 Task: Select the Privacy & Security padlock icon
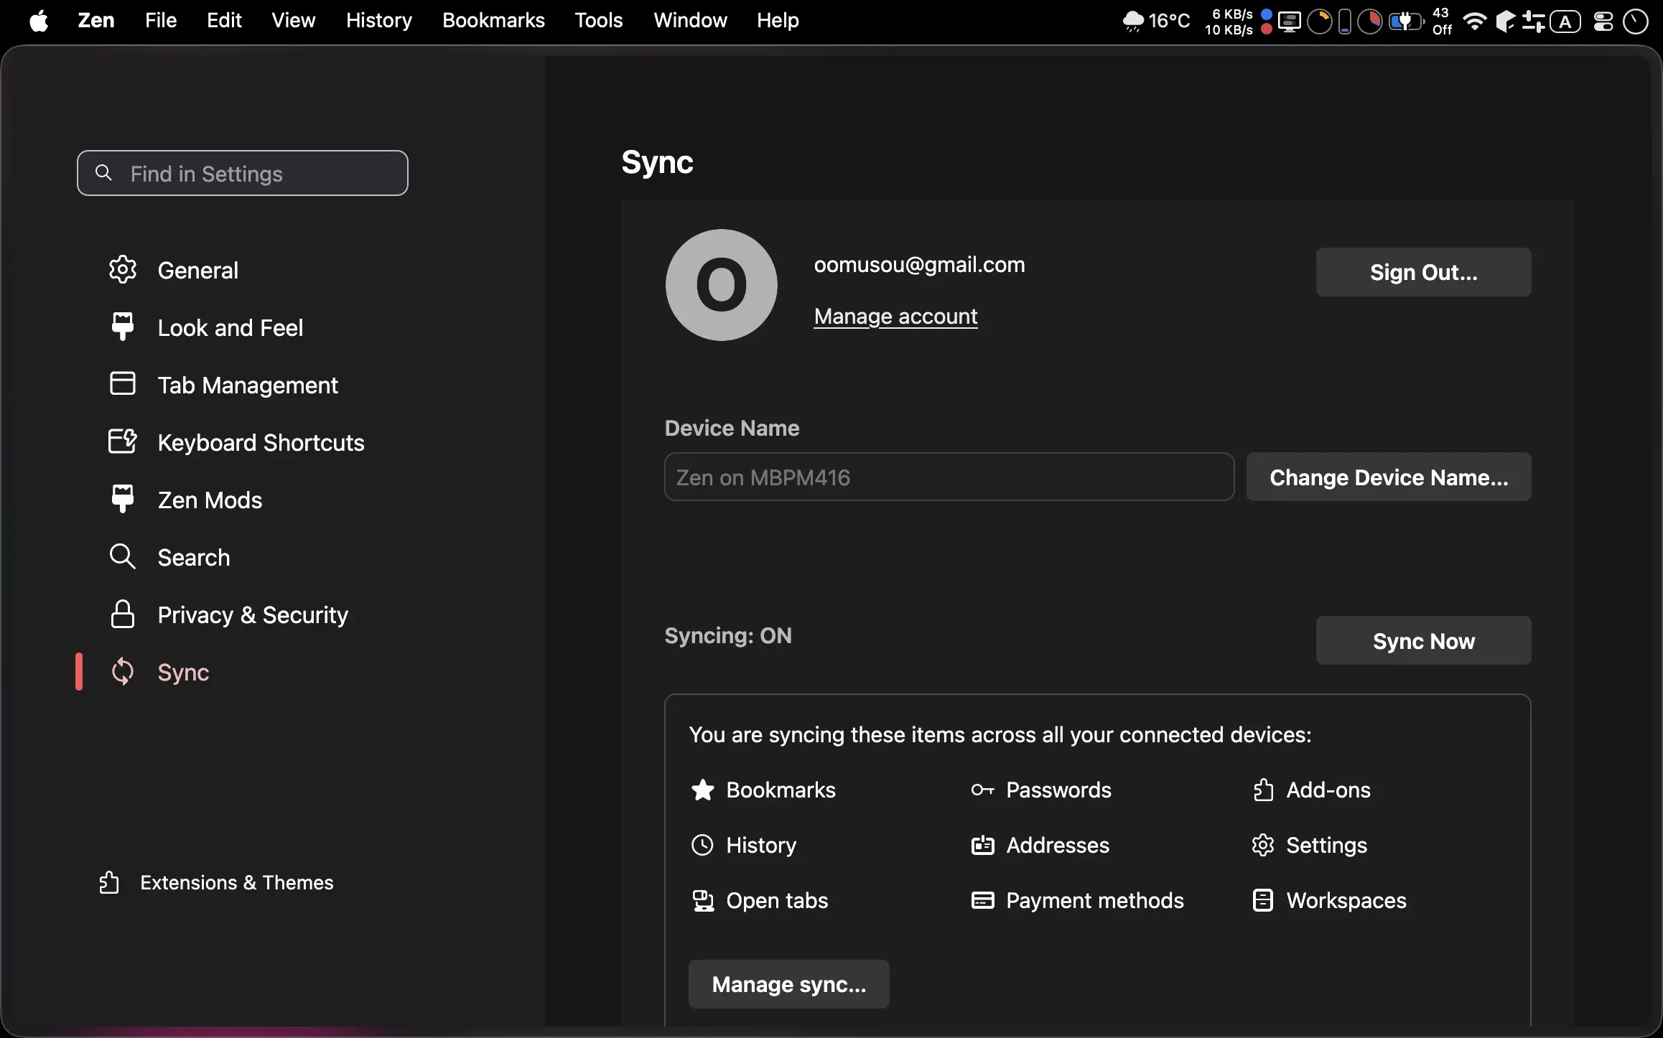pyautogui.click(x=123, y=614)
